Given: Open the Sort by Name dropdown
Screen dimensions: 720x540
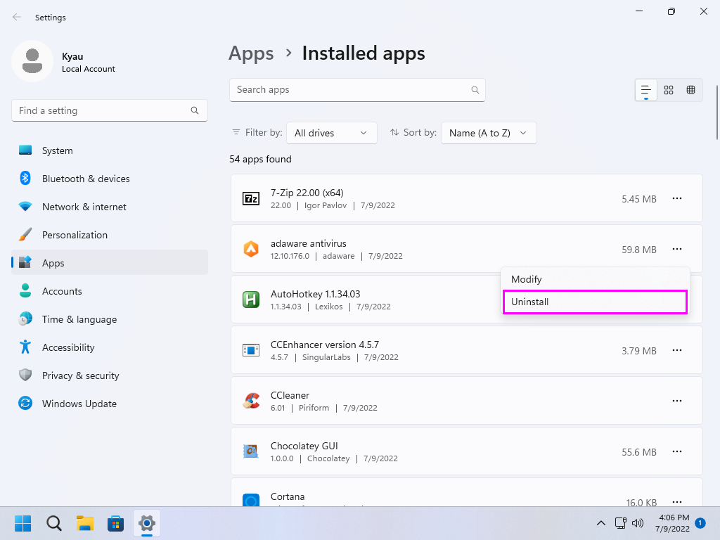Looking at the screenshot, I should click(489, 133).
